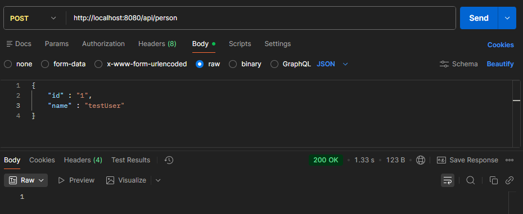Click the 200 OK status badge
This screenshot has height=214, width=523.
(x=326, y=160)
